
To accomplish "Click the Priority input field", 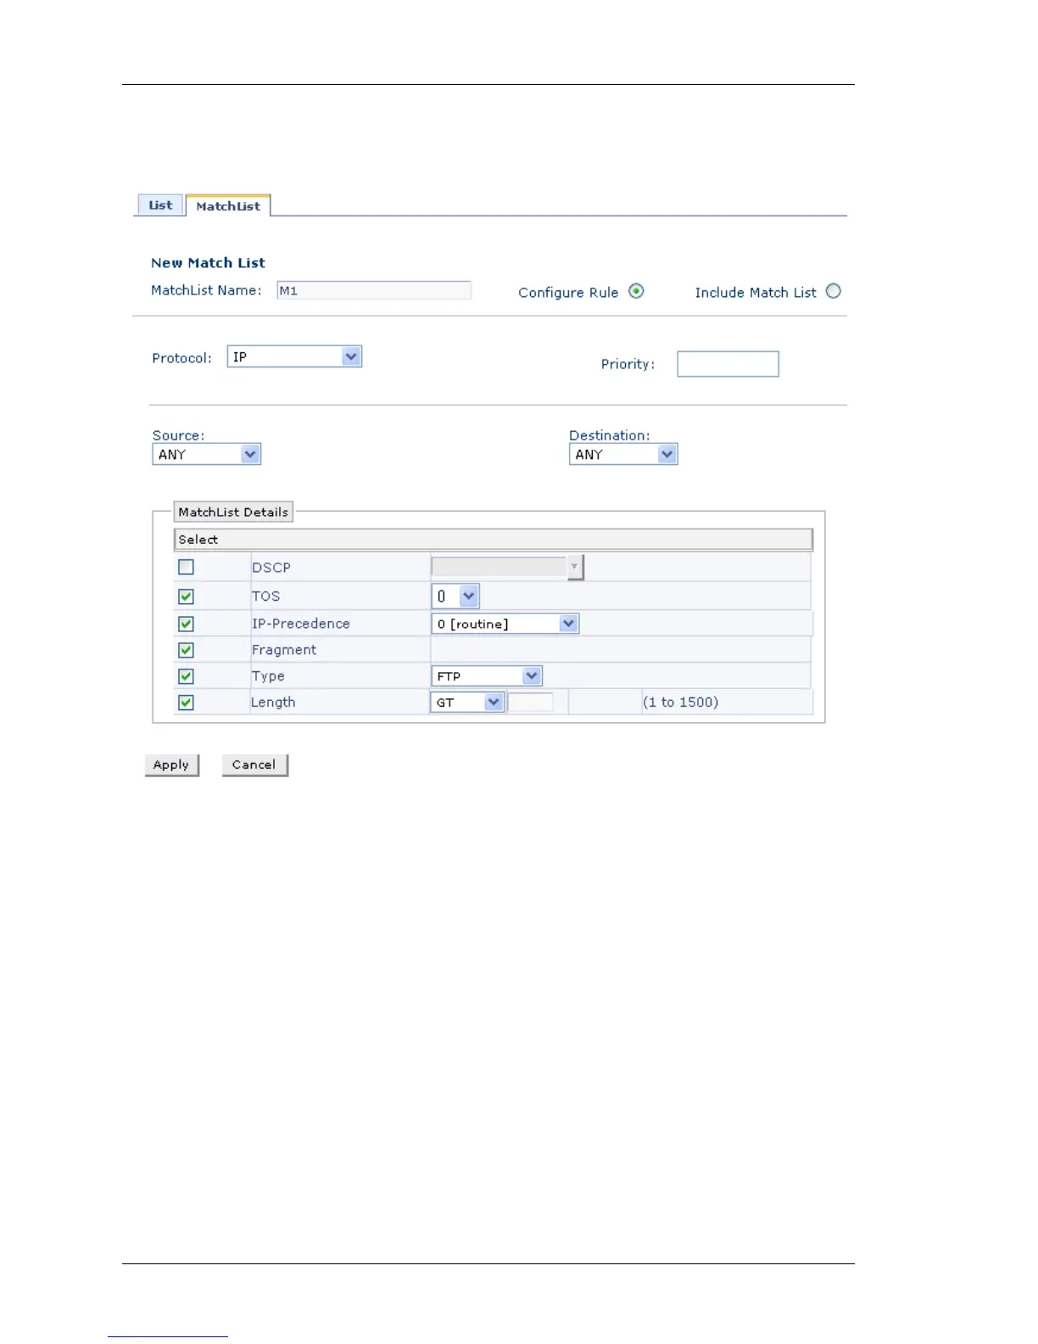I will pos(728,364).
